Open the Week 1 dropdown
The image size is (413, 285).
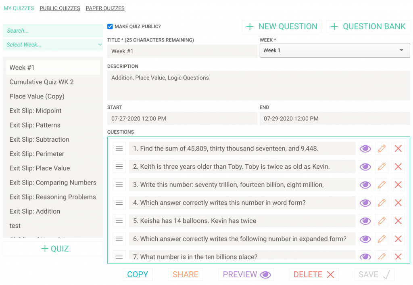(x=334, y=50)
